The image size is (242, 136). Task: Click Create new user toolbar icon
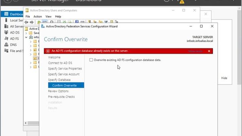tap(89, 22)
